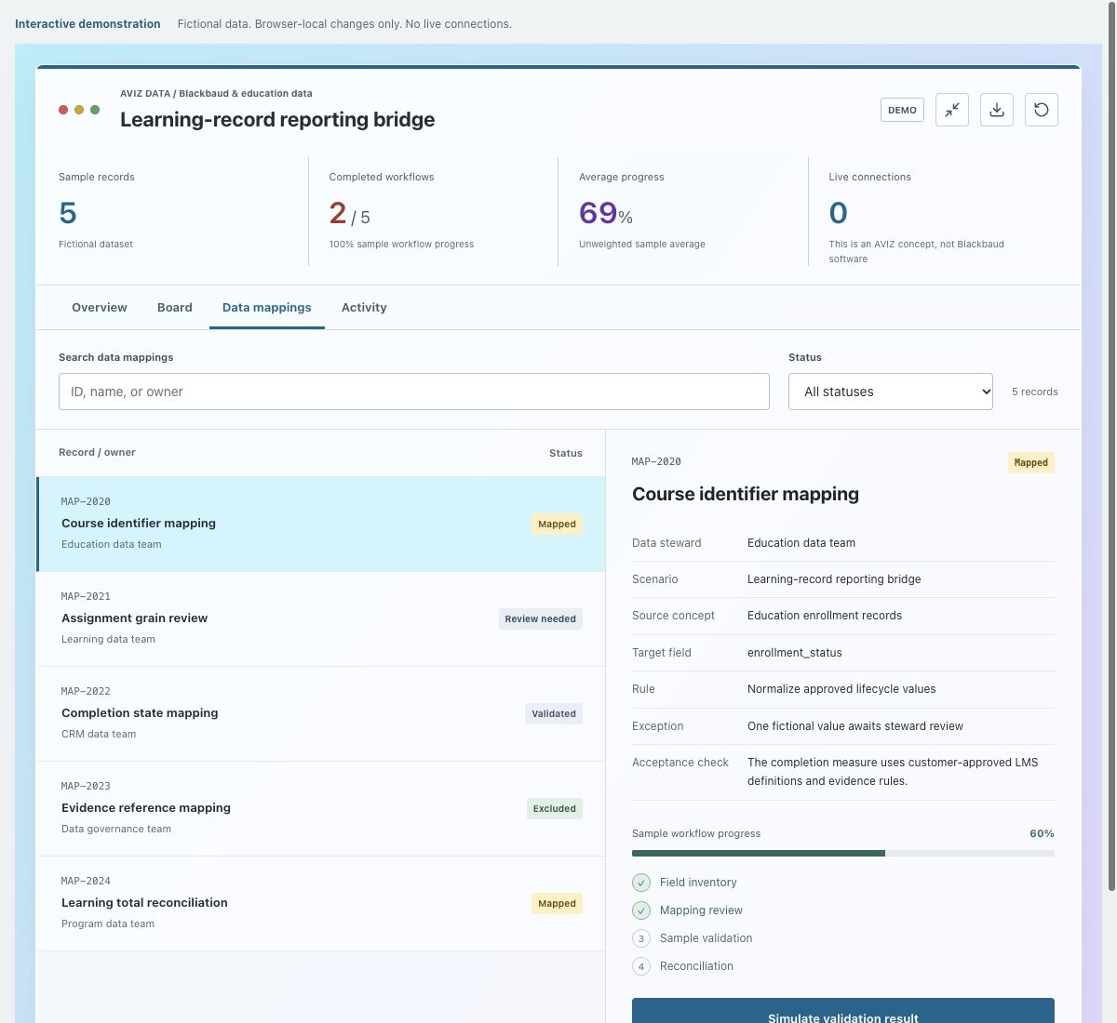Screen dimensions: 1117x1023
Task: Click the Mapping review step label
Action: click(701, 910)
